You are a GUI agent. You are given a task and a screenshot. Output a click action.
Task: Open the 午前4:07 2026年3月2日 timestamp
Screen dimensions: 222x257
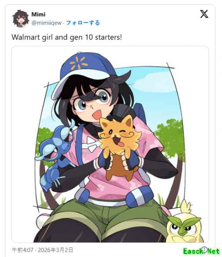pyautogui.click(x=42, y=250)
